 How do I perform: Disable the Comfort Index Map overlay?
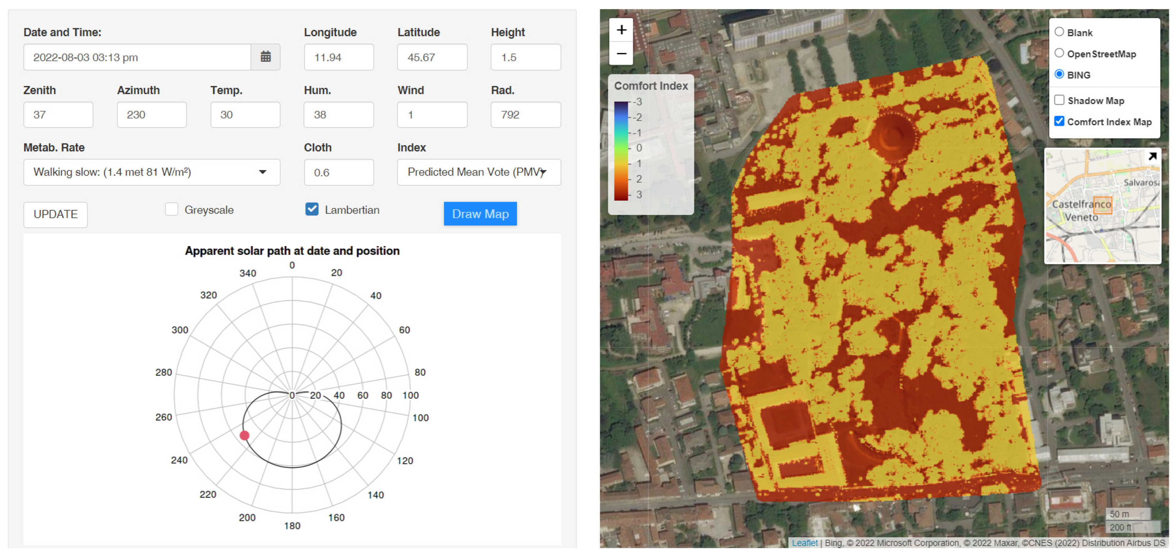tap(1059, 121)
